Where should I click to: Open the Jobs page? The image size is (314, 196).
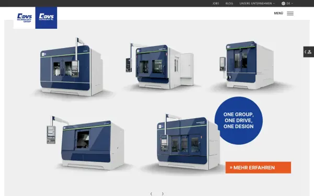point(216,4)
